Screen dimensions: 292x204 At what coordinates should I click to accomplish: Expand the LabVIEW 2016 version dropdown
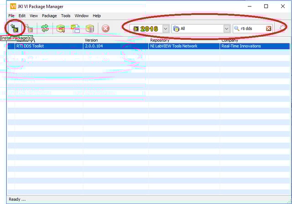pos(165,29)
